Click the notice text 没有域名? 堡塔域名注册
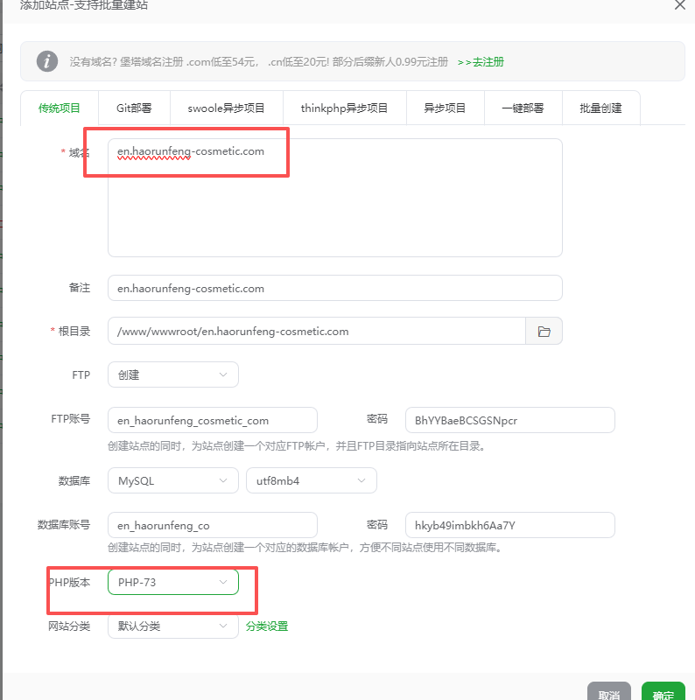 pos(258,61)
